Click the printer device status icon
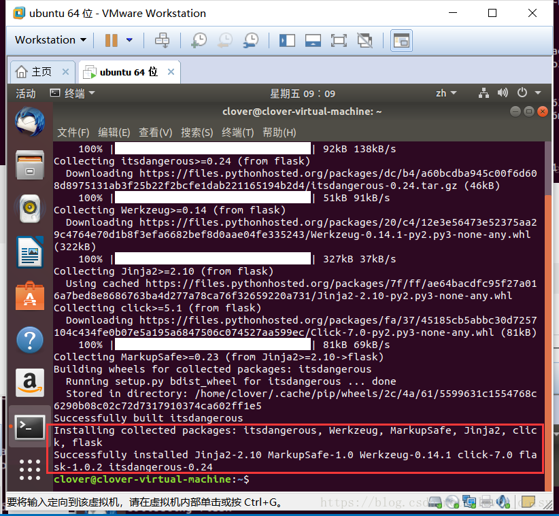This screenshot has width=559, height=516. [486, 502]
